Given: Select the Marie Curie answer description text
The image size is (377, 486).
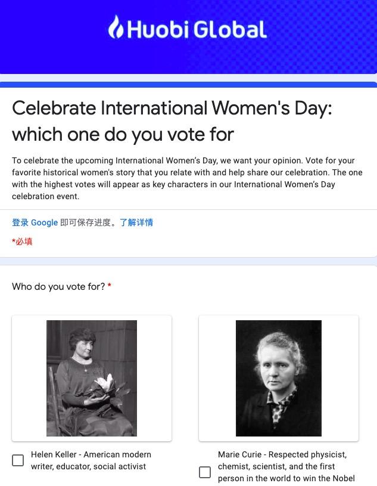Looking at the screenshot, I should [286, 466].
